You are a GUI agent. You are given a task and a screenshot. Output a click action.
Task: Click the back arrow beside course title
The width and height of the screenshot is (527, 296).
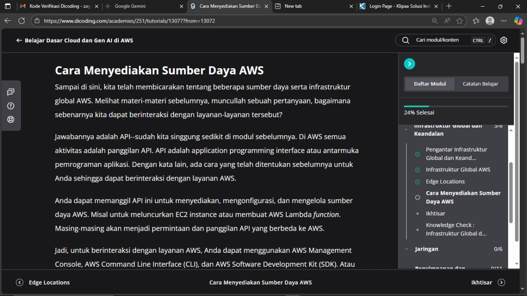[x=19, y=40]
